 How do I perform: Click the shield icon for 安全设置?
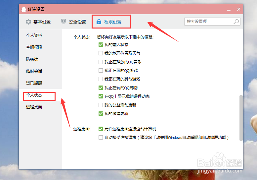click(64, 22)
